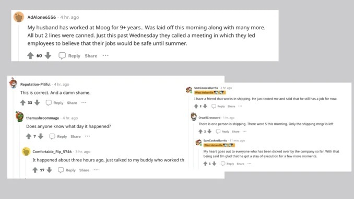Upvote AdAlone6556's comment about Moog layoffs
Image resolution: width=354 pixels, height=199 pixels.
[30, 55]
